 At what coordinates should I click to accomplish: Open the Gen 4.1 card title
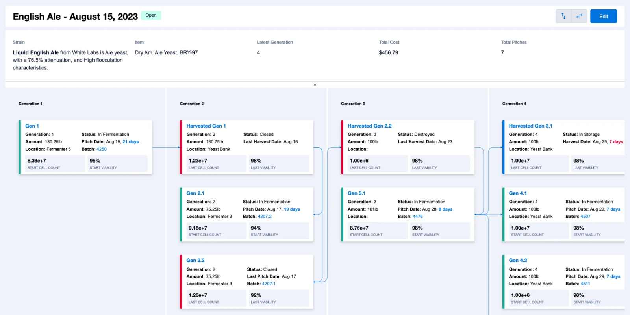pos(518,193)
